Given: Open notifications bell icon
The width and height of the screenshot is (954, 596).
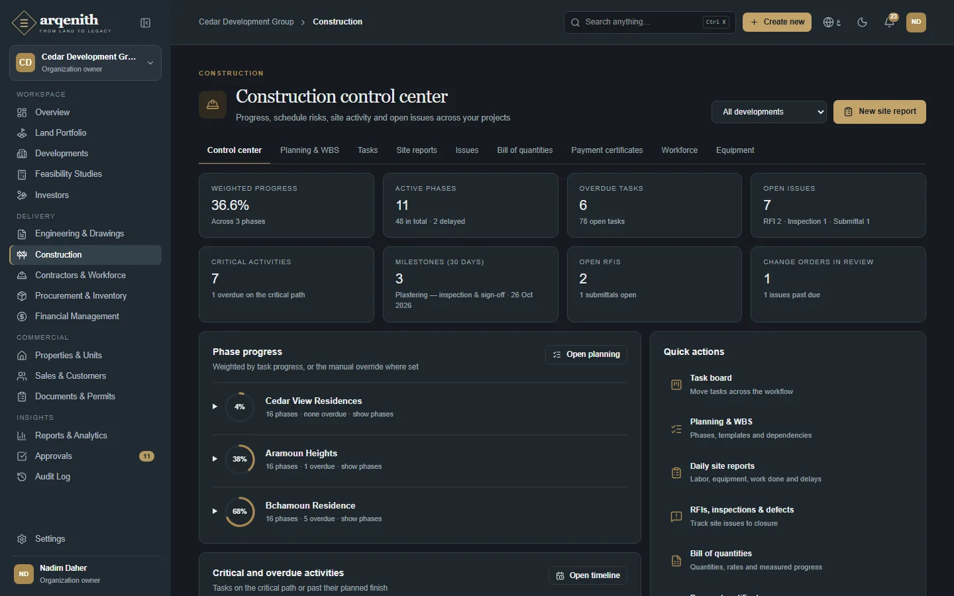Looking at the screenshot, I should [890, 22].
